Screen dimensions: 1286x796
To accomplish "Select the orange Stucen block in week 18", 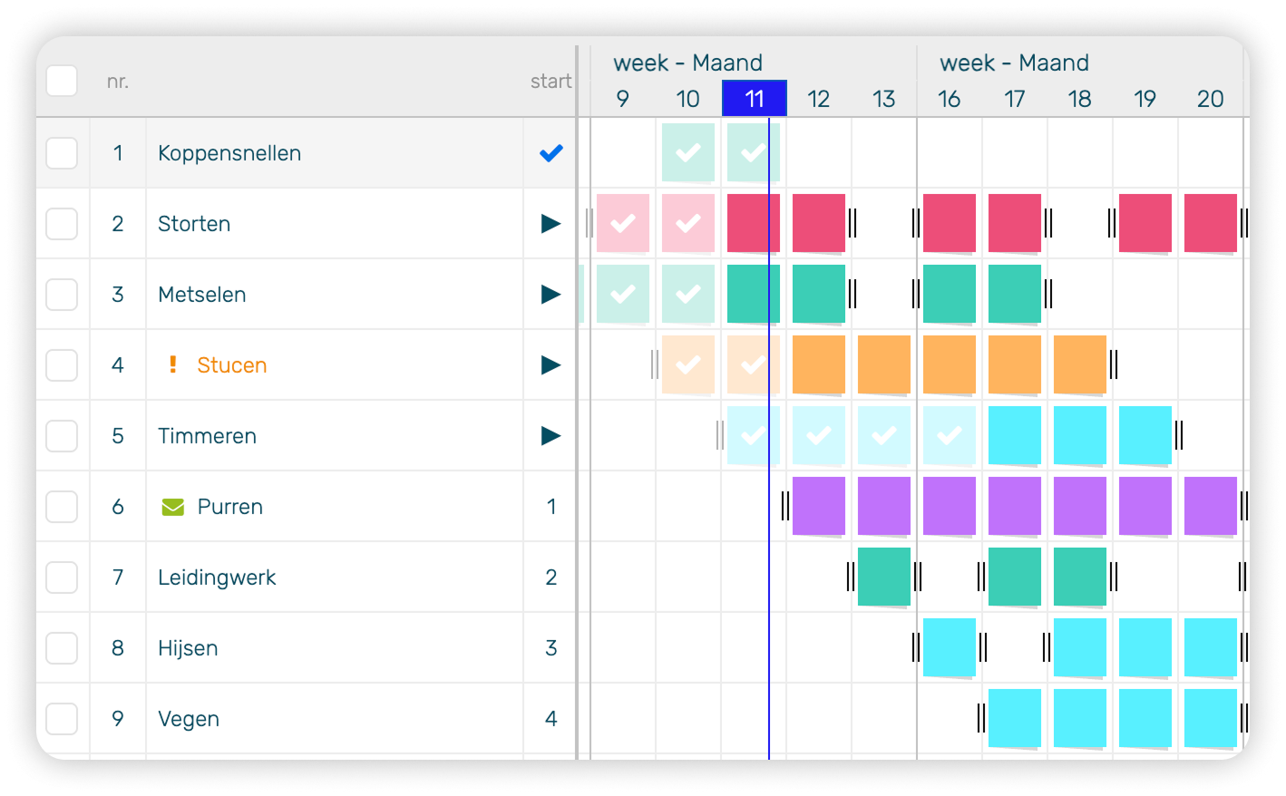I will tap(1080, 364).
